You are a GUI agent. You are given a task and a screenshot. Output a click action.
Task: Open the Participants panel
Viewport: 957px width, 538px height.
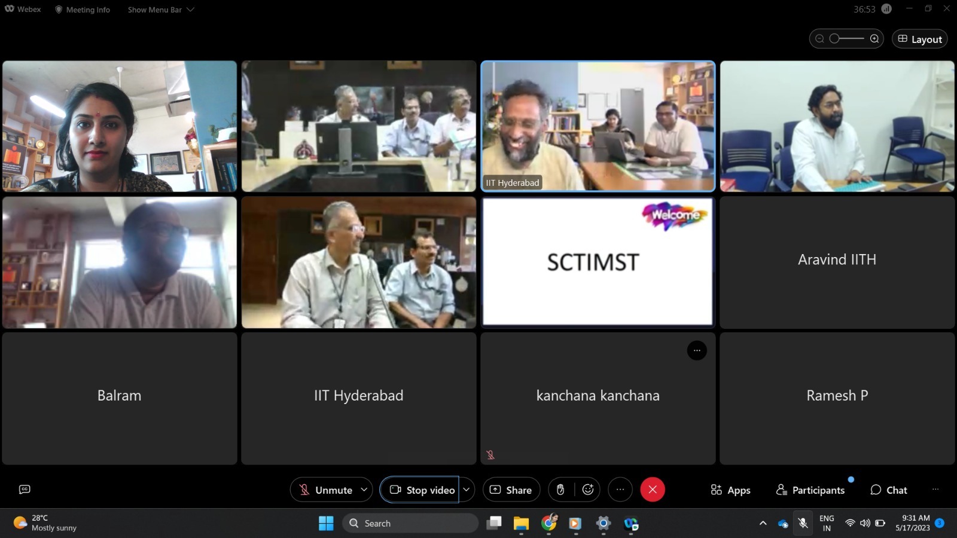click(x=810, y=490)
